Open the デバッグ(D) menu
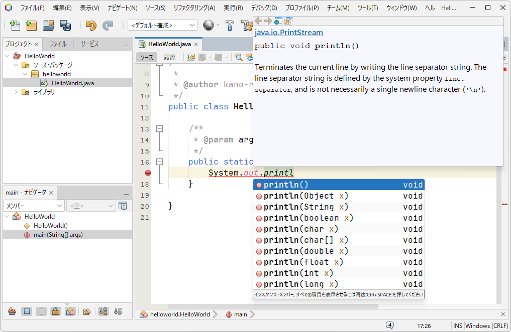The width and height of the screenshot is (511, 332). click(264, 8)
